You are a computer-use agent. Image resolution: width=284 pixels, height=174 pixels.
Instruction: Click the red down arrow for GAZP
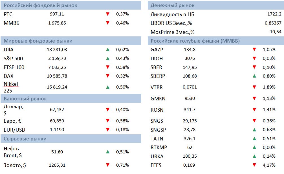pyautogui.click(x=254, y=50)
